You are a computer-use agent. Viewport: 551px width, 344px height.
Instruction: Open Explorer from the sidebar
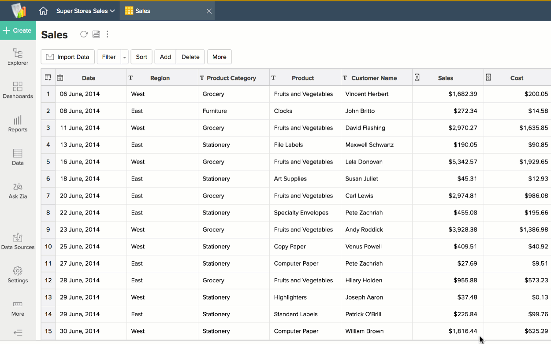pyautogui.click(x=18, y=57)
